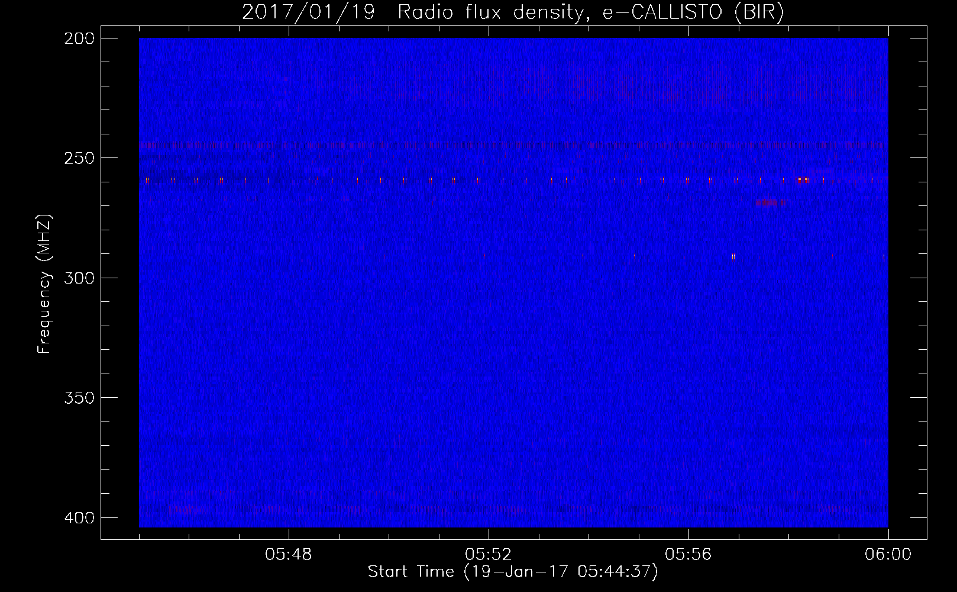The height and width of the screenshot is (592, 957).
Task: Click the 05:56 time tick label
Action: click(688, 555)
